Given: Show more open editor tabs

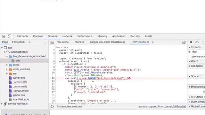Looking at the screenshot, I should (x=152, y=42).
